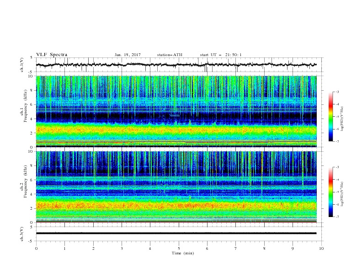Screen dimensions: 362x279
Task: Click the "5" tick on the time axis
Action: click(179, 248)
